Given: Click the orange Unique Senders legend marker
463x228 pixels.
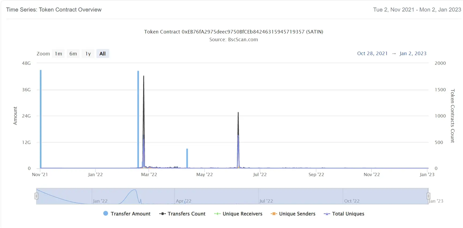Looking at the screenshot, I should pos(274,214).
